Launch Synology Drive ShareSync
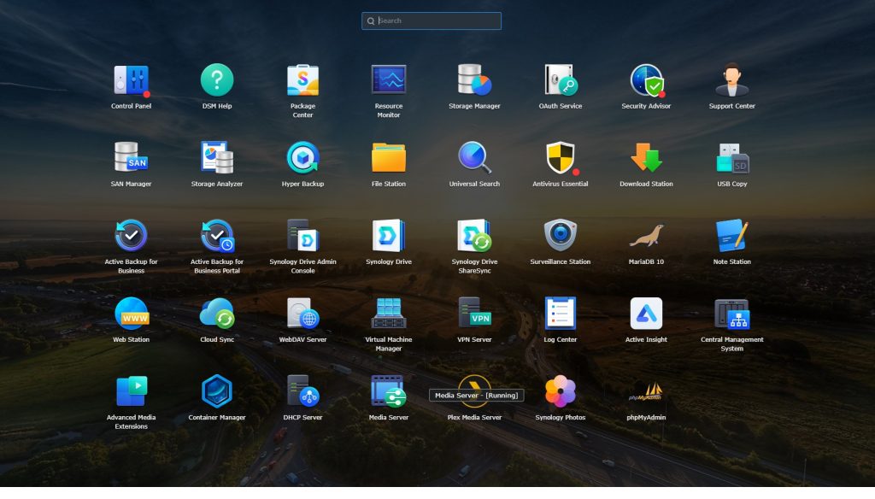The width and height of the screenshot is (875, 499). (474, 236)
